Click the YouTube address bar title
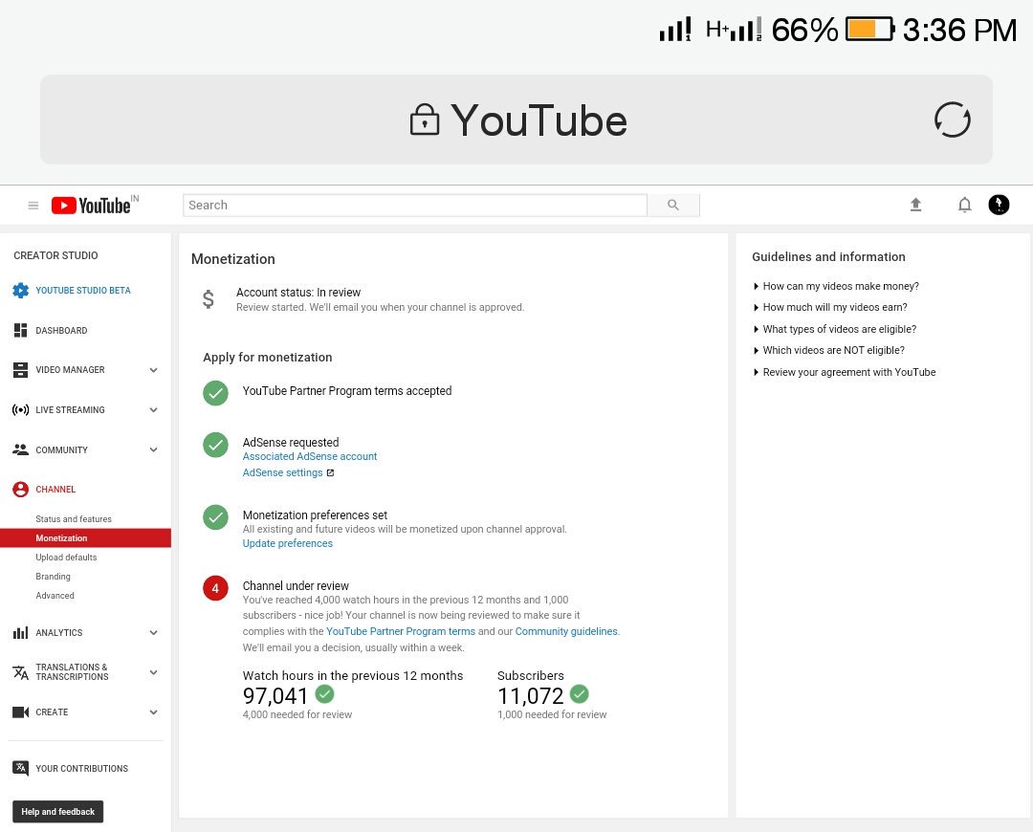 538,120
